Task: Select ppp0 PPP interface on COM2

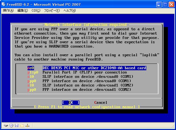Action: point(79,89)
